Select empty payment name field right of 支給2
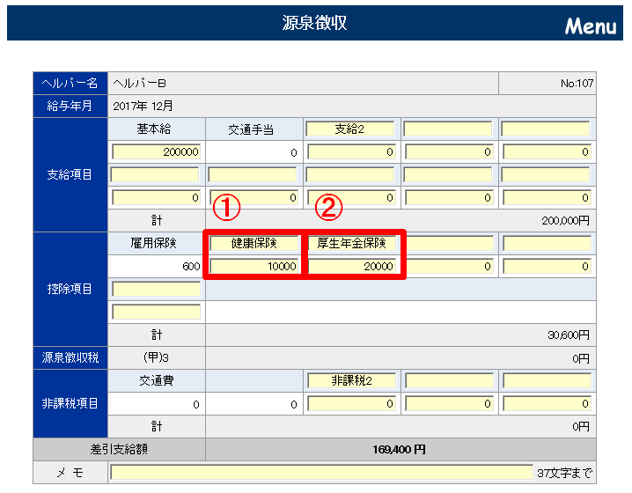632x493 pixels. coord(447,129)
